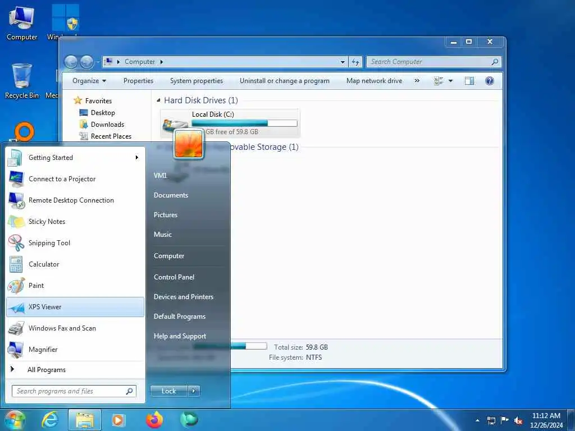
Task: Click Uninstall or change a program
Action: [x=285, y=81]
